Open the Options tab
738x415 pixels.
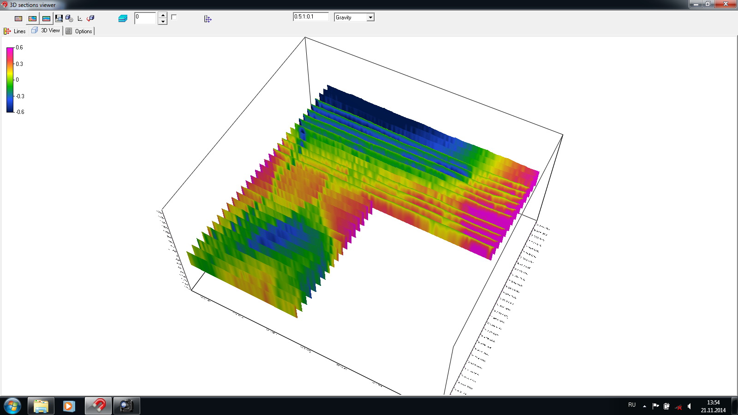tap(79, 31)
